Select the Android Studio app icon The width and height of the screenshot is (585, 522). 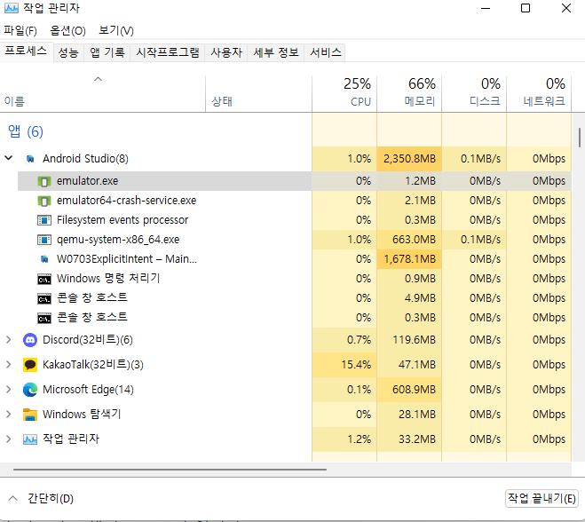[30, 159]
